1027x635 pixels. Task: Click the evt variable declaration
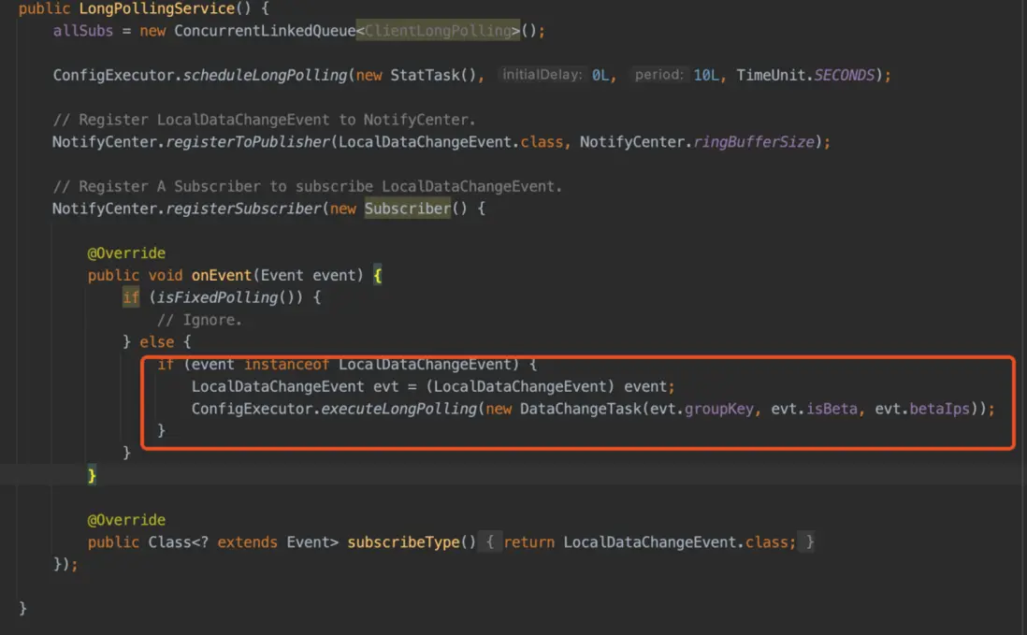pos(385,387)
